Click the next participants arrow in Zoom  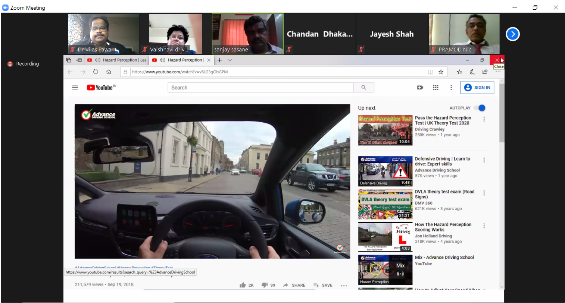(512, 34)
